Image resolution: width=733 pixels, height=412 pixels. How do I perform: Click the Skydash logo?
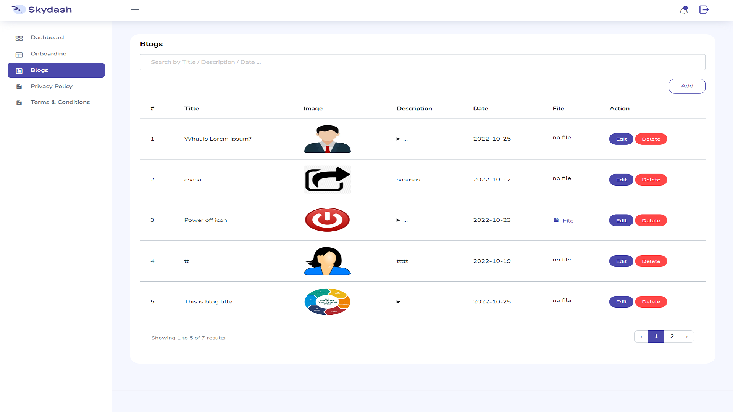click(42, 10)
